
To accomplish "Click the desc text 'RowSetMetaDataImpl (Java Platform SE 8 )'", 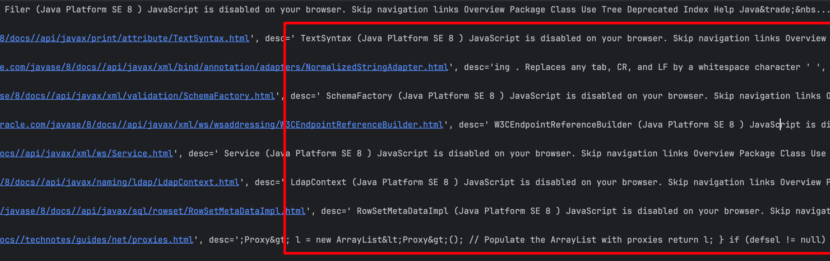I will pos(459,211).
